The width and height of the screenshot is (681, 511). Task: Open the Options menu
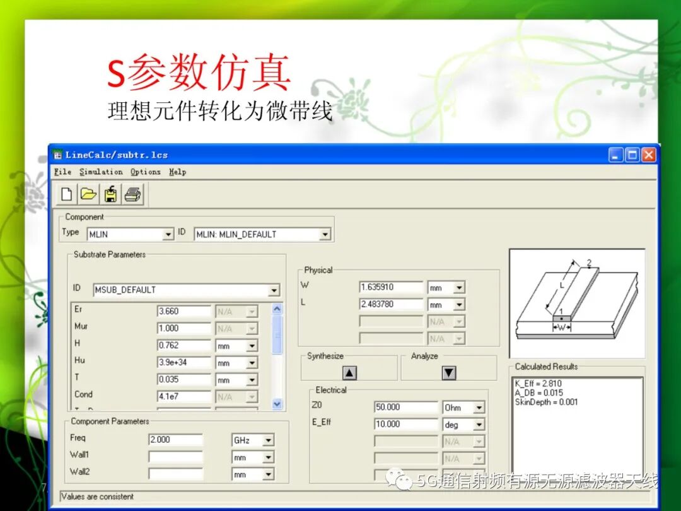click(x=146, y=172)
